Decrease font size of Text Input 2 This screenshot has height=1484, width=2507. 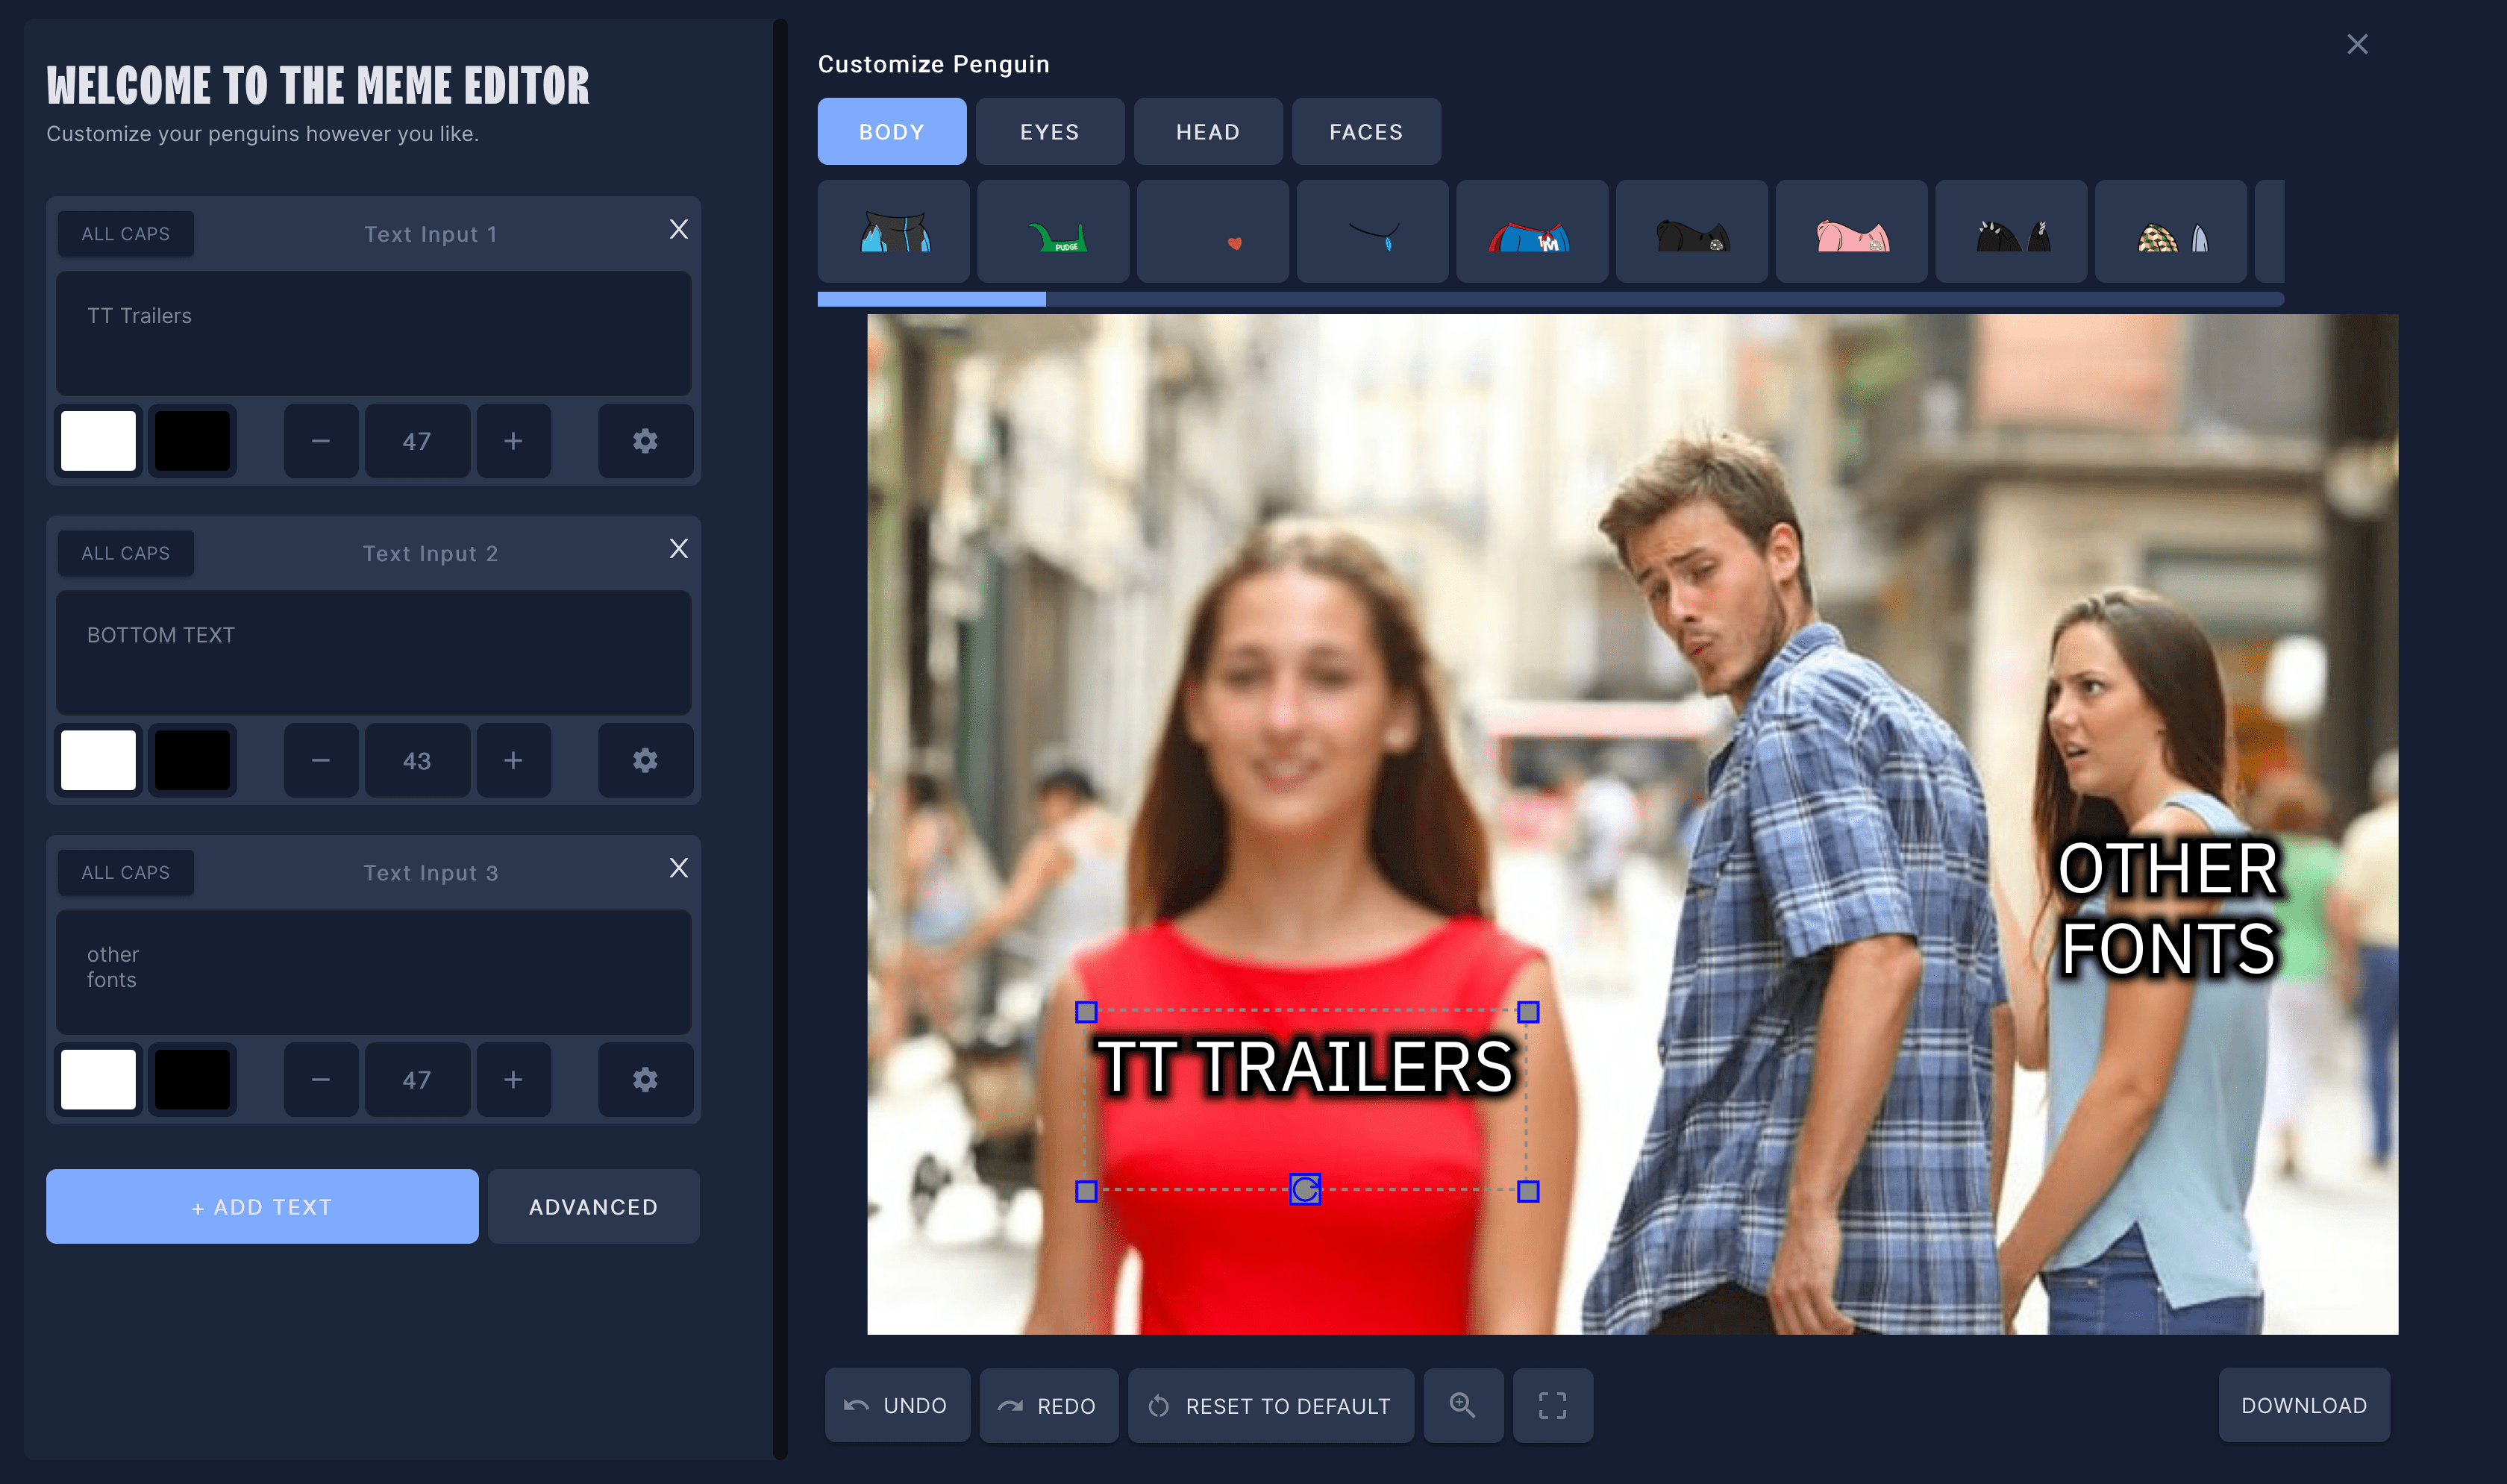320,760
